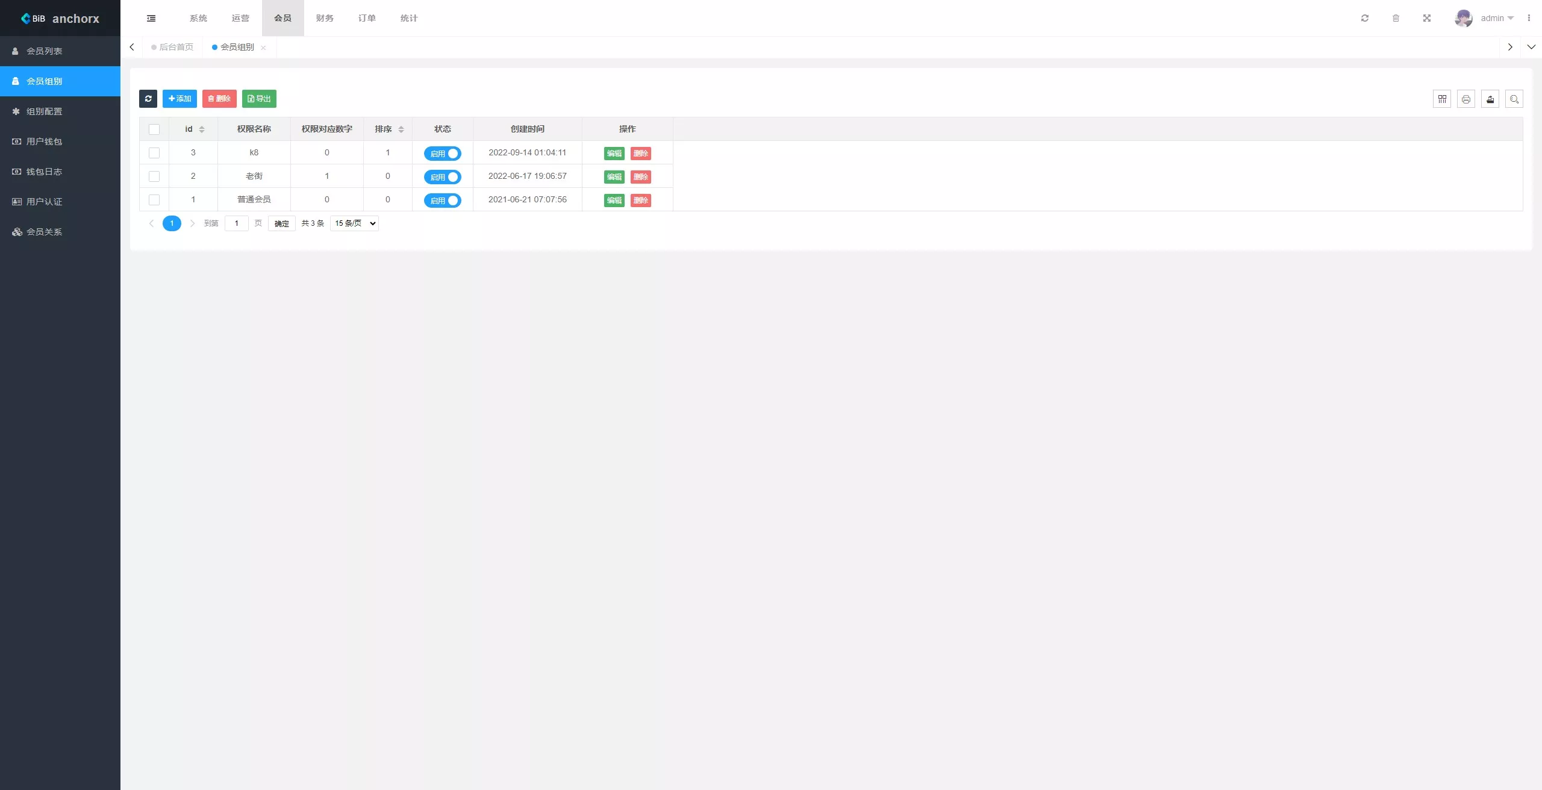Click the page number input field

pos(237,223)
